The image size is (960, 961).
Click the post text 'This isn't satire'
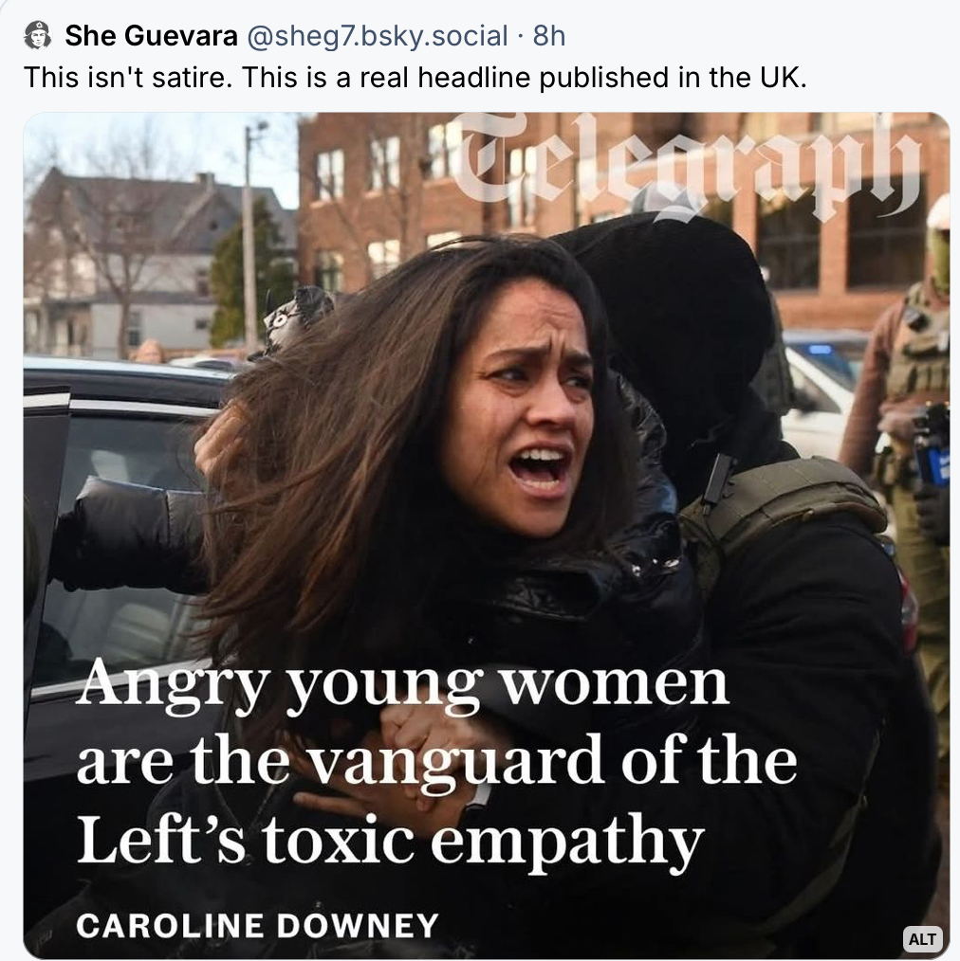point(128,78)
